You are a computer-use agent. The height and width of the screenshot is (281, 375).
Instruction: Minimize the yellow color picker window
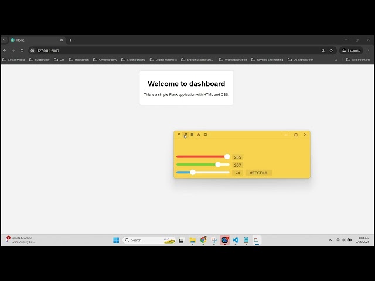tap(286, 135)
